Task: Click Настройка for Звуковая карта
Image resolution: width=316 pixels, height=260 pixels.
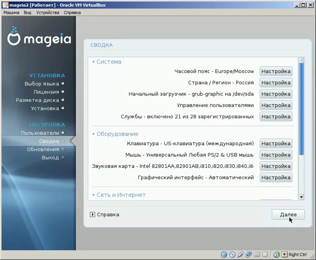Action: (x=276, y=166)
